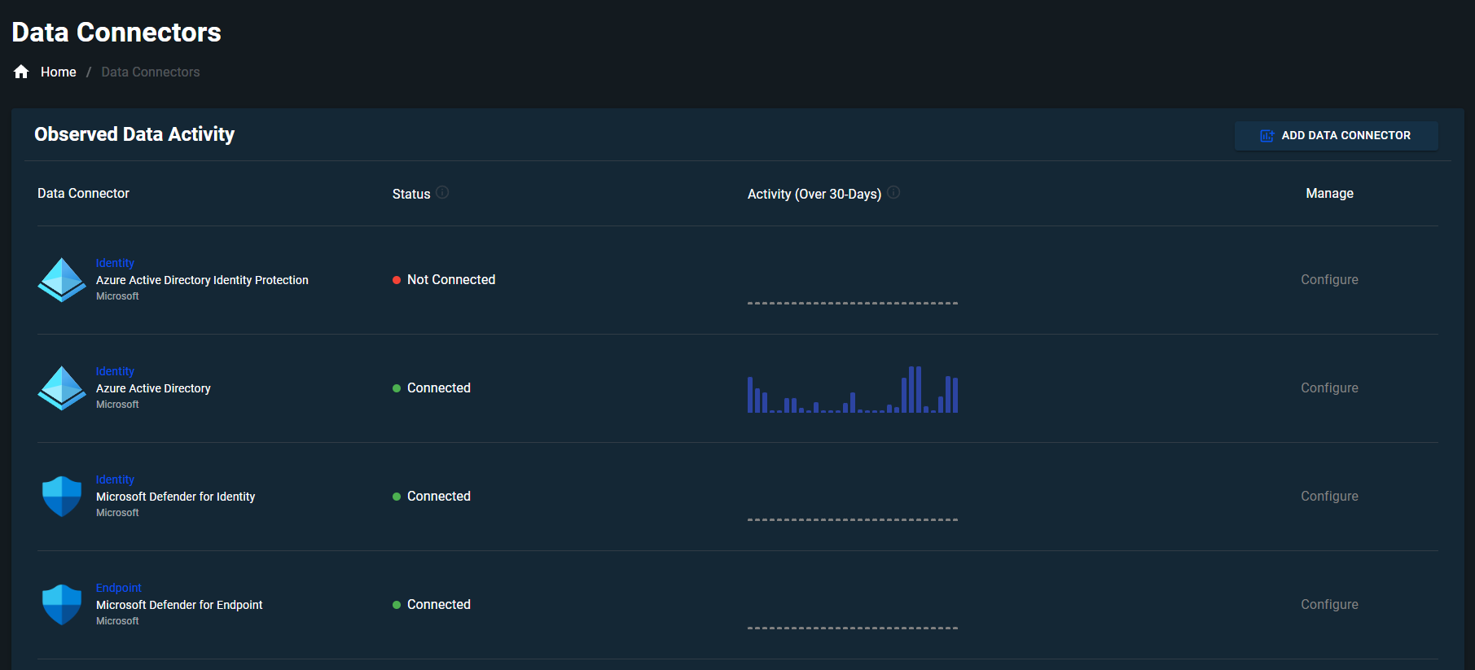Click the Data Connector column header
Screen dimensions: 1475x670
click(83, 193)
